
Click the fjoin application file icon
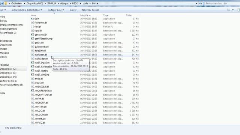click(32, 19)
